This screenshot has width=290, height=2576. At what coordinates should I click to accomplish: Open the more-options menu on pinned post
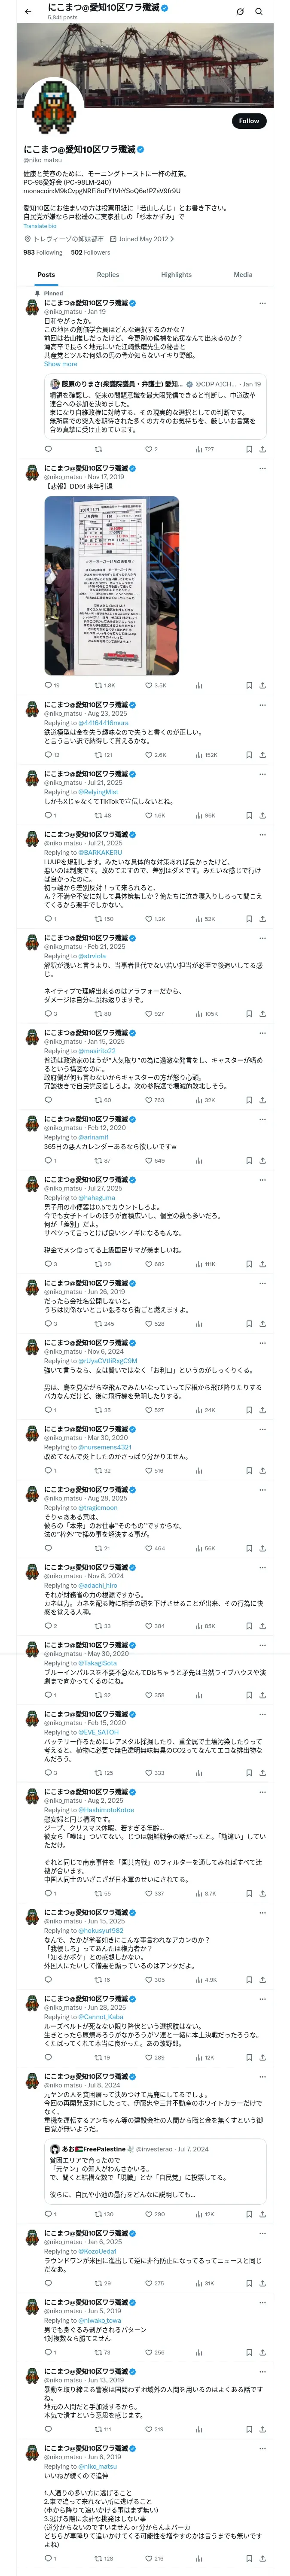click(263, 303)
